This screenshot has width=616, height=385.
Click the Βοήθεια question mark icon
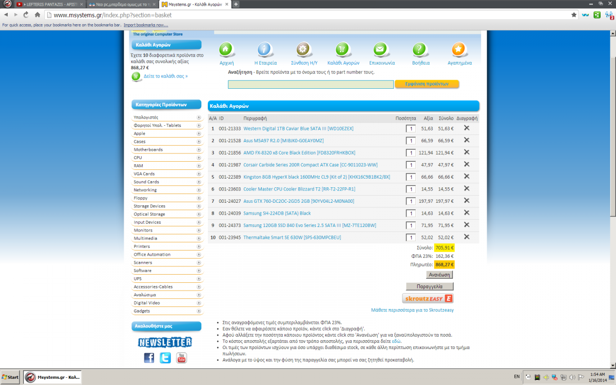coord(420,50)
